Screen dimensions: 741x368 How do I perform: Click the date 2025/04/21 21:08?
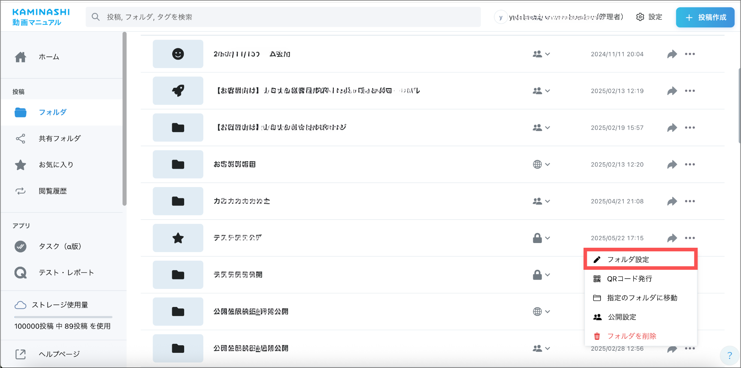(617, 202)
